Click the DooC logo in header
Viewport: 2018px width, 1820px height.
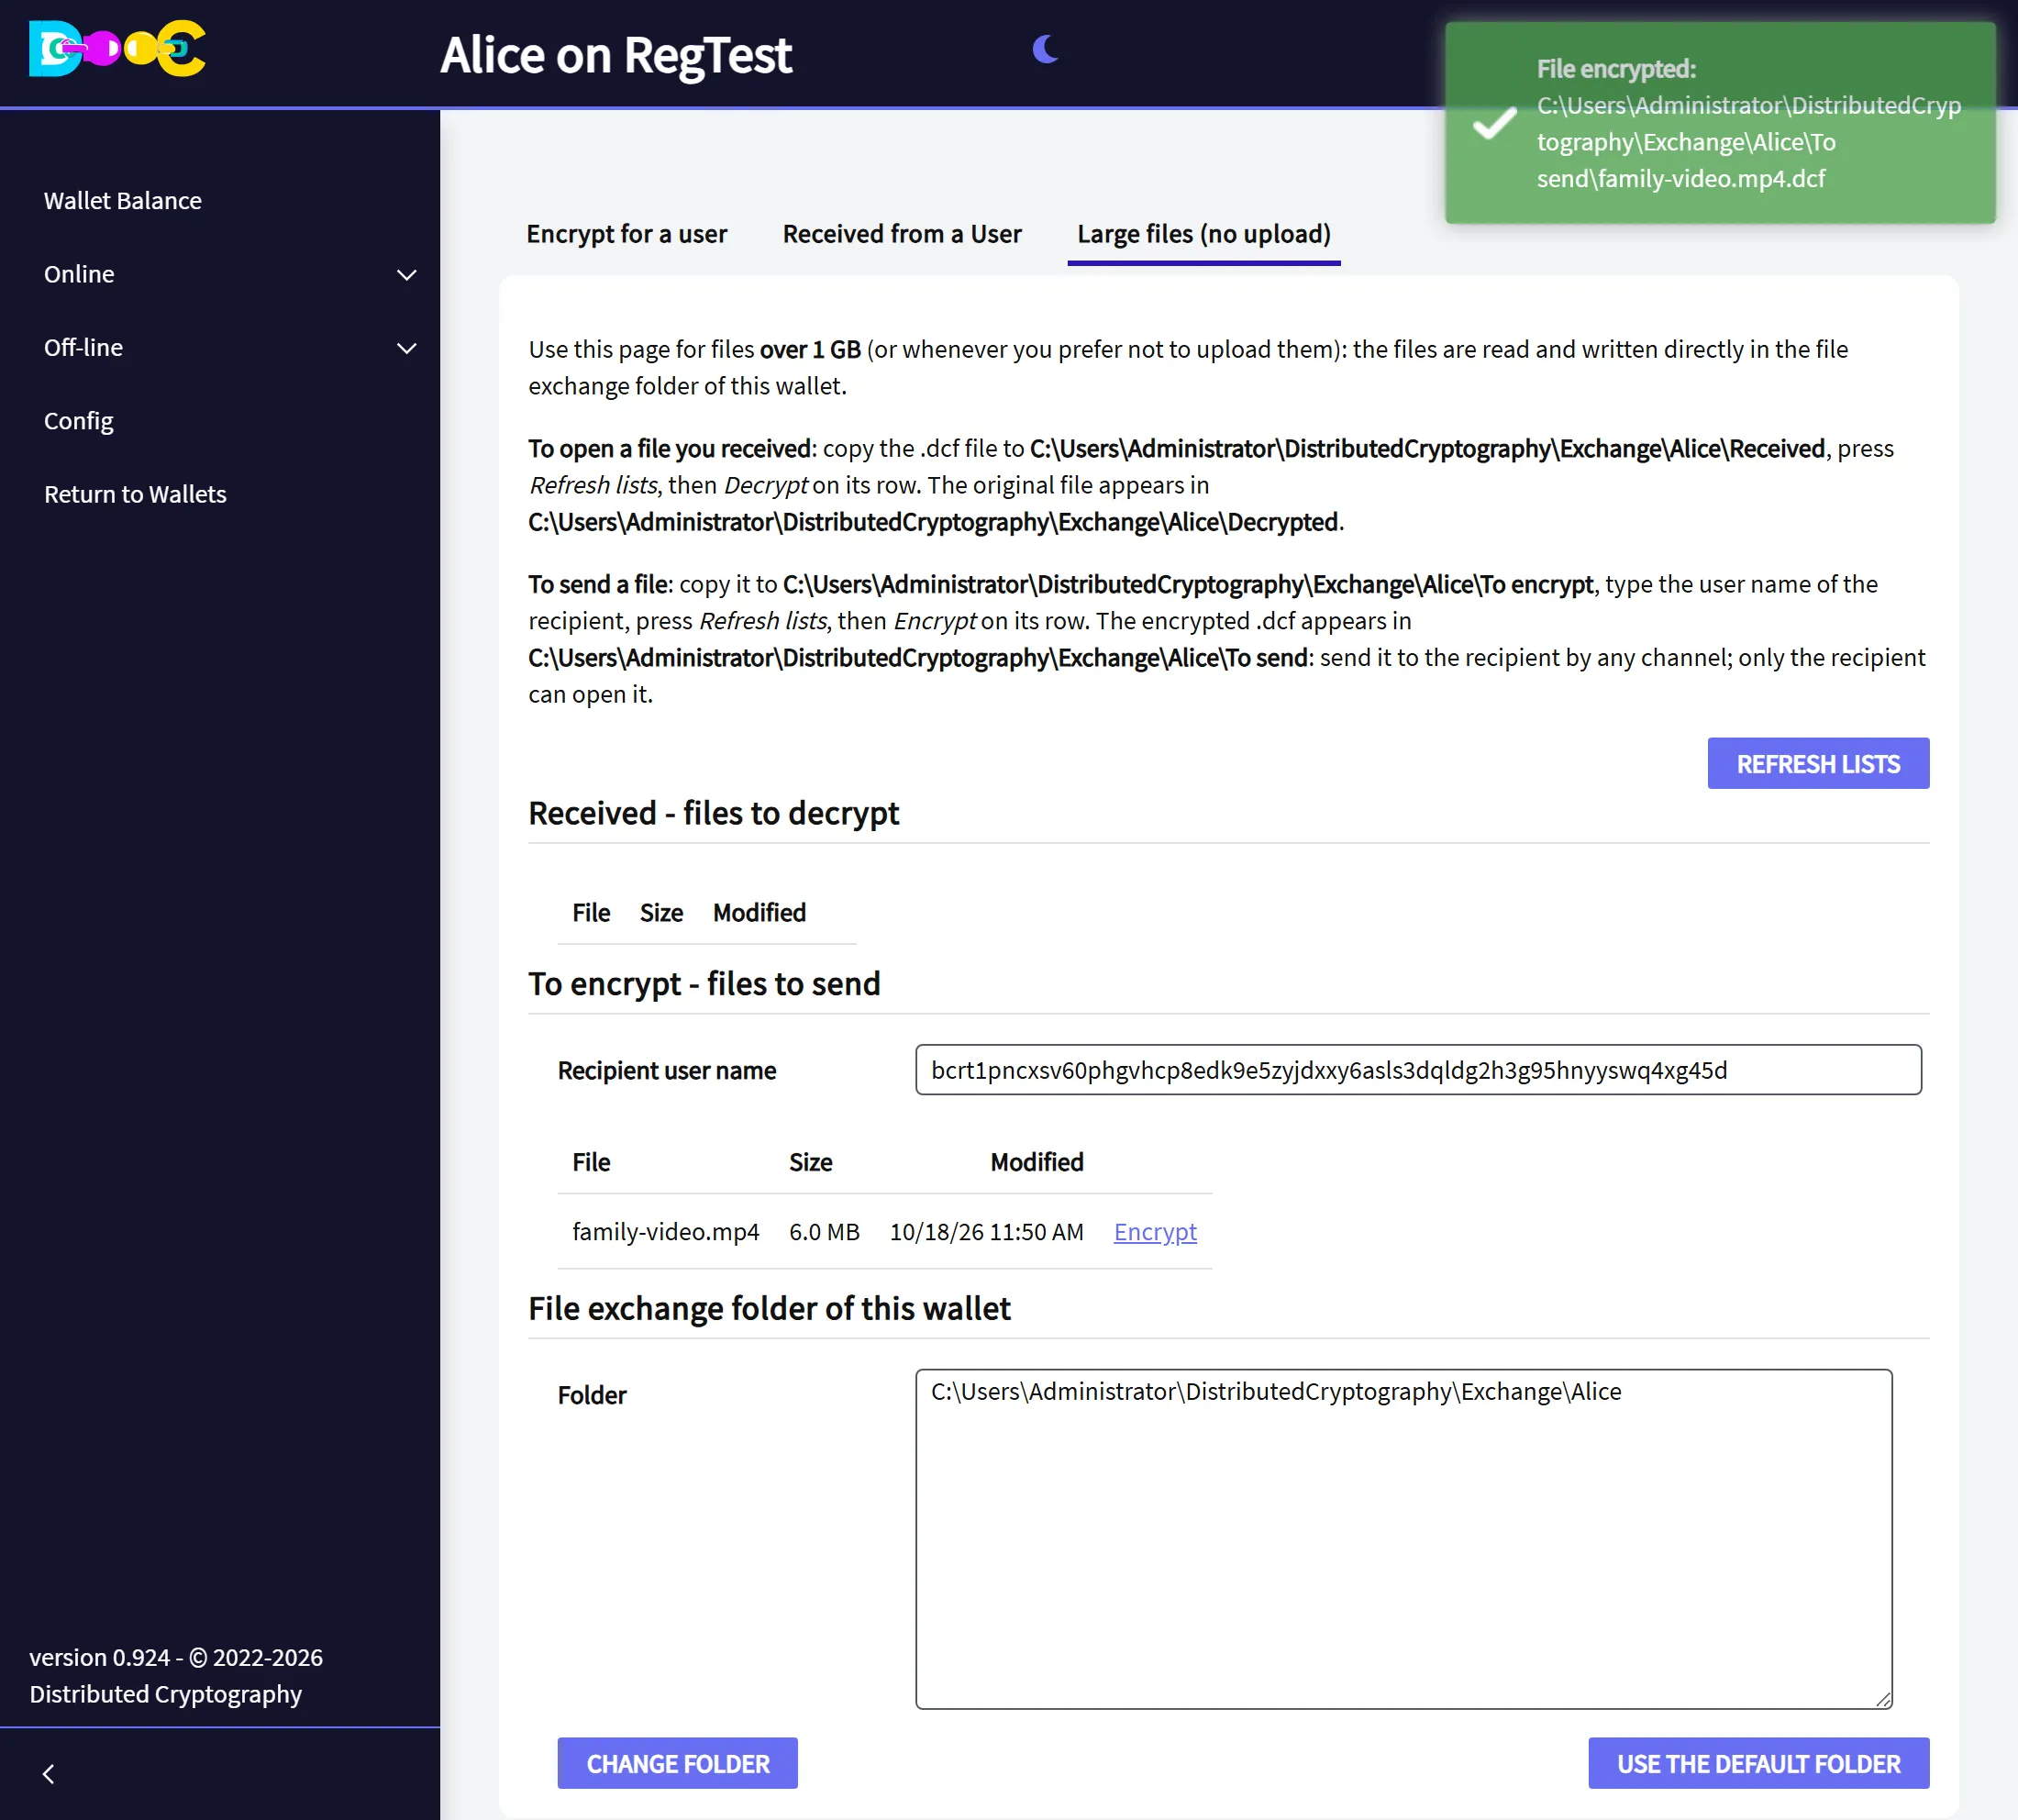(x=117, y=48)
